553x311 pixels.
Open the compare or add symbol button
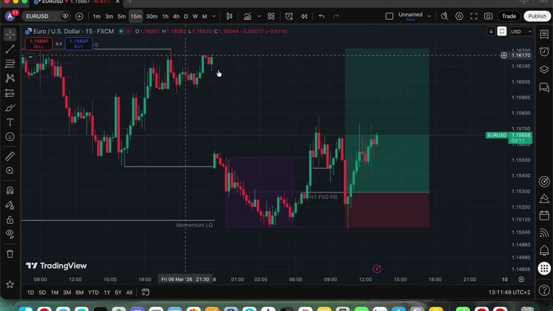tap(79, 16)
